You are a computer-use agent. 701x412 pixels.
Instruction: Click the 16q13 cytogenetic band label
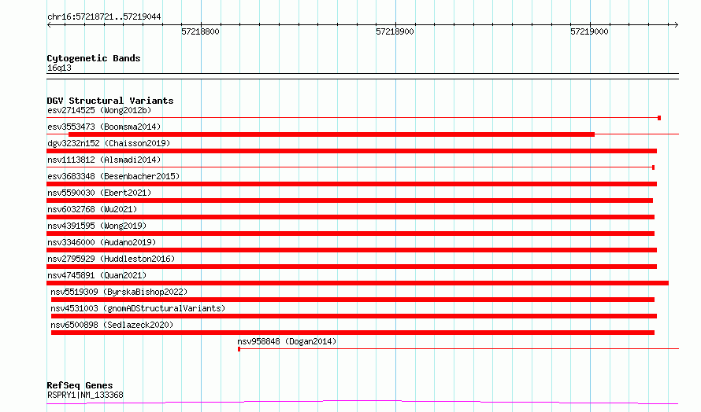tap(59, 68)
